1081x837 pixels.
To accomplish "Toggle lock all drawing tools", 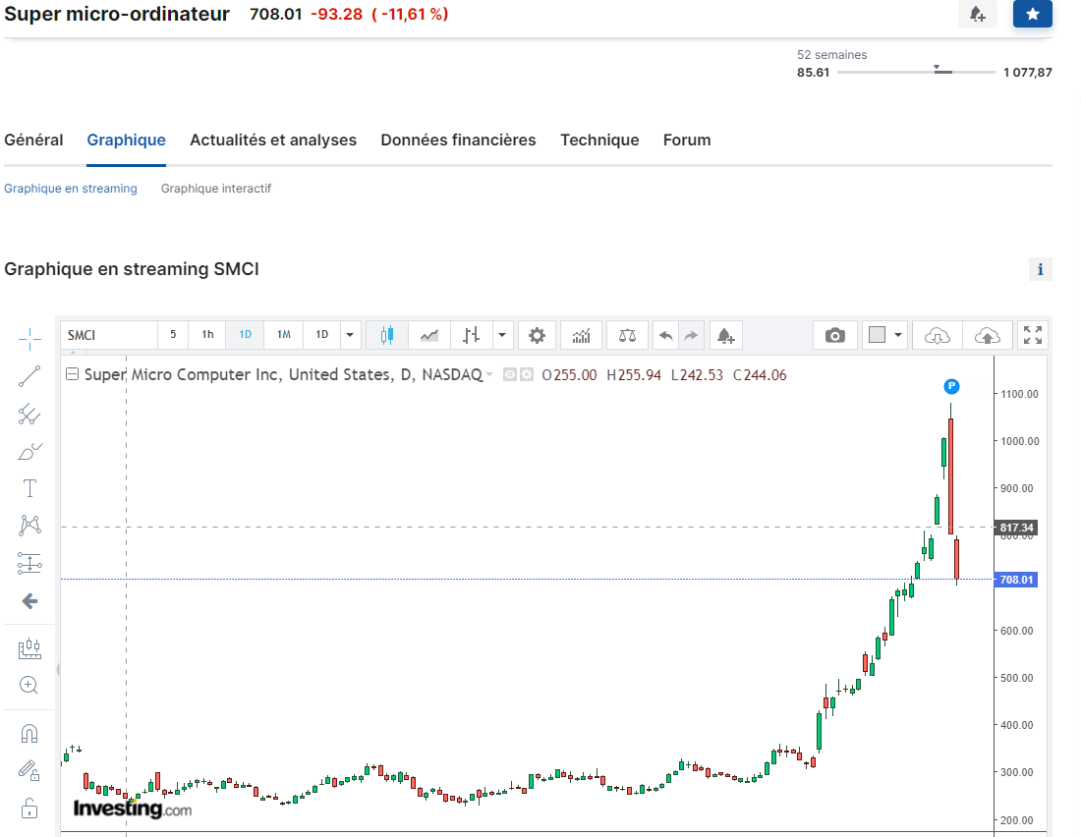I will click(x=29, y=809).
